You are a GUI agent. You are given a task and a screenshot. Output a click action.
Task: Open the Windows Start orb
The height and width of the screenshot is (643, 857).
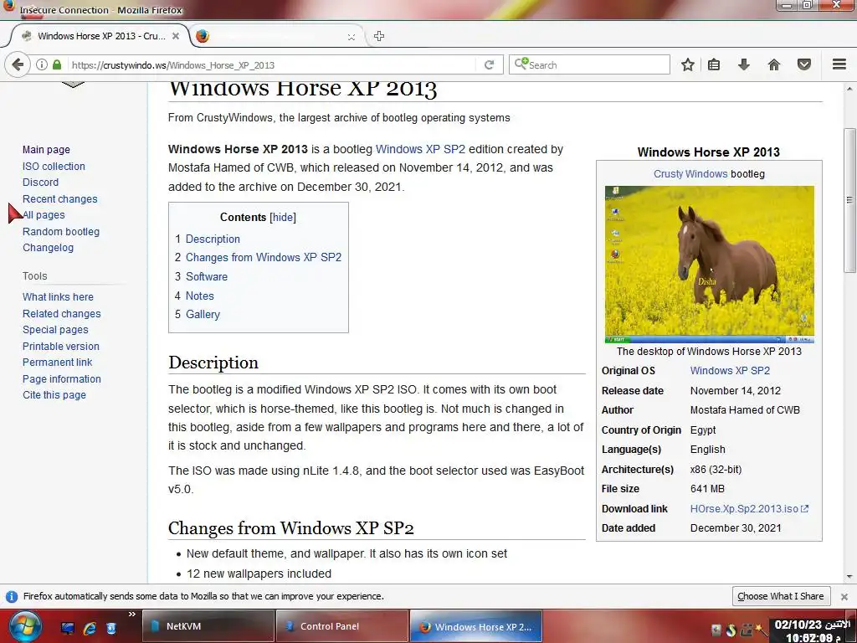click(x=24, y=626)
